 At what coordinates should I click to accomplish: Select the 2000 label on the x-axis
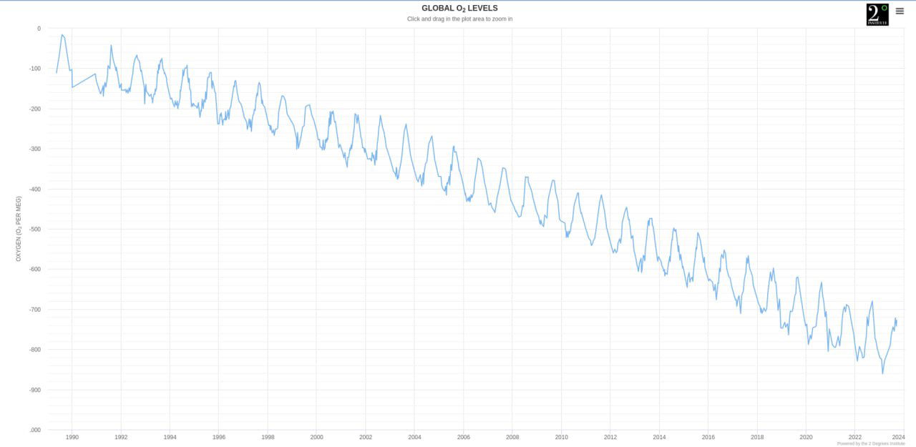click(316, 437)
